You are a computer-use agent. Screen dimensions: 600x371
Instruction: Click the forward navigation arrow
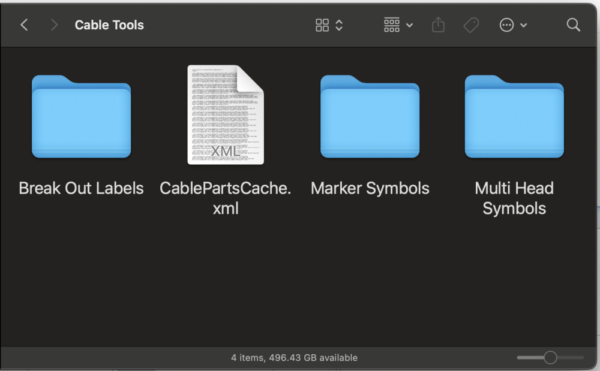[55, 25]
